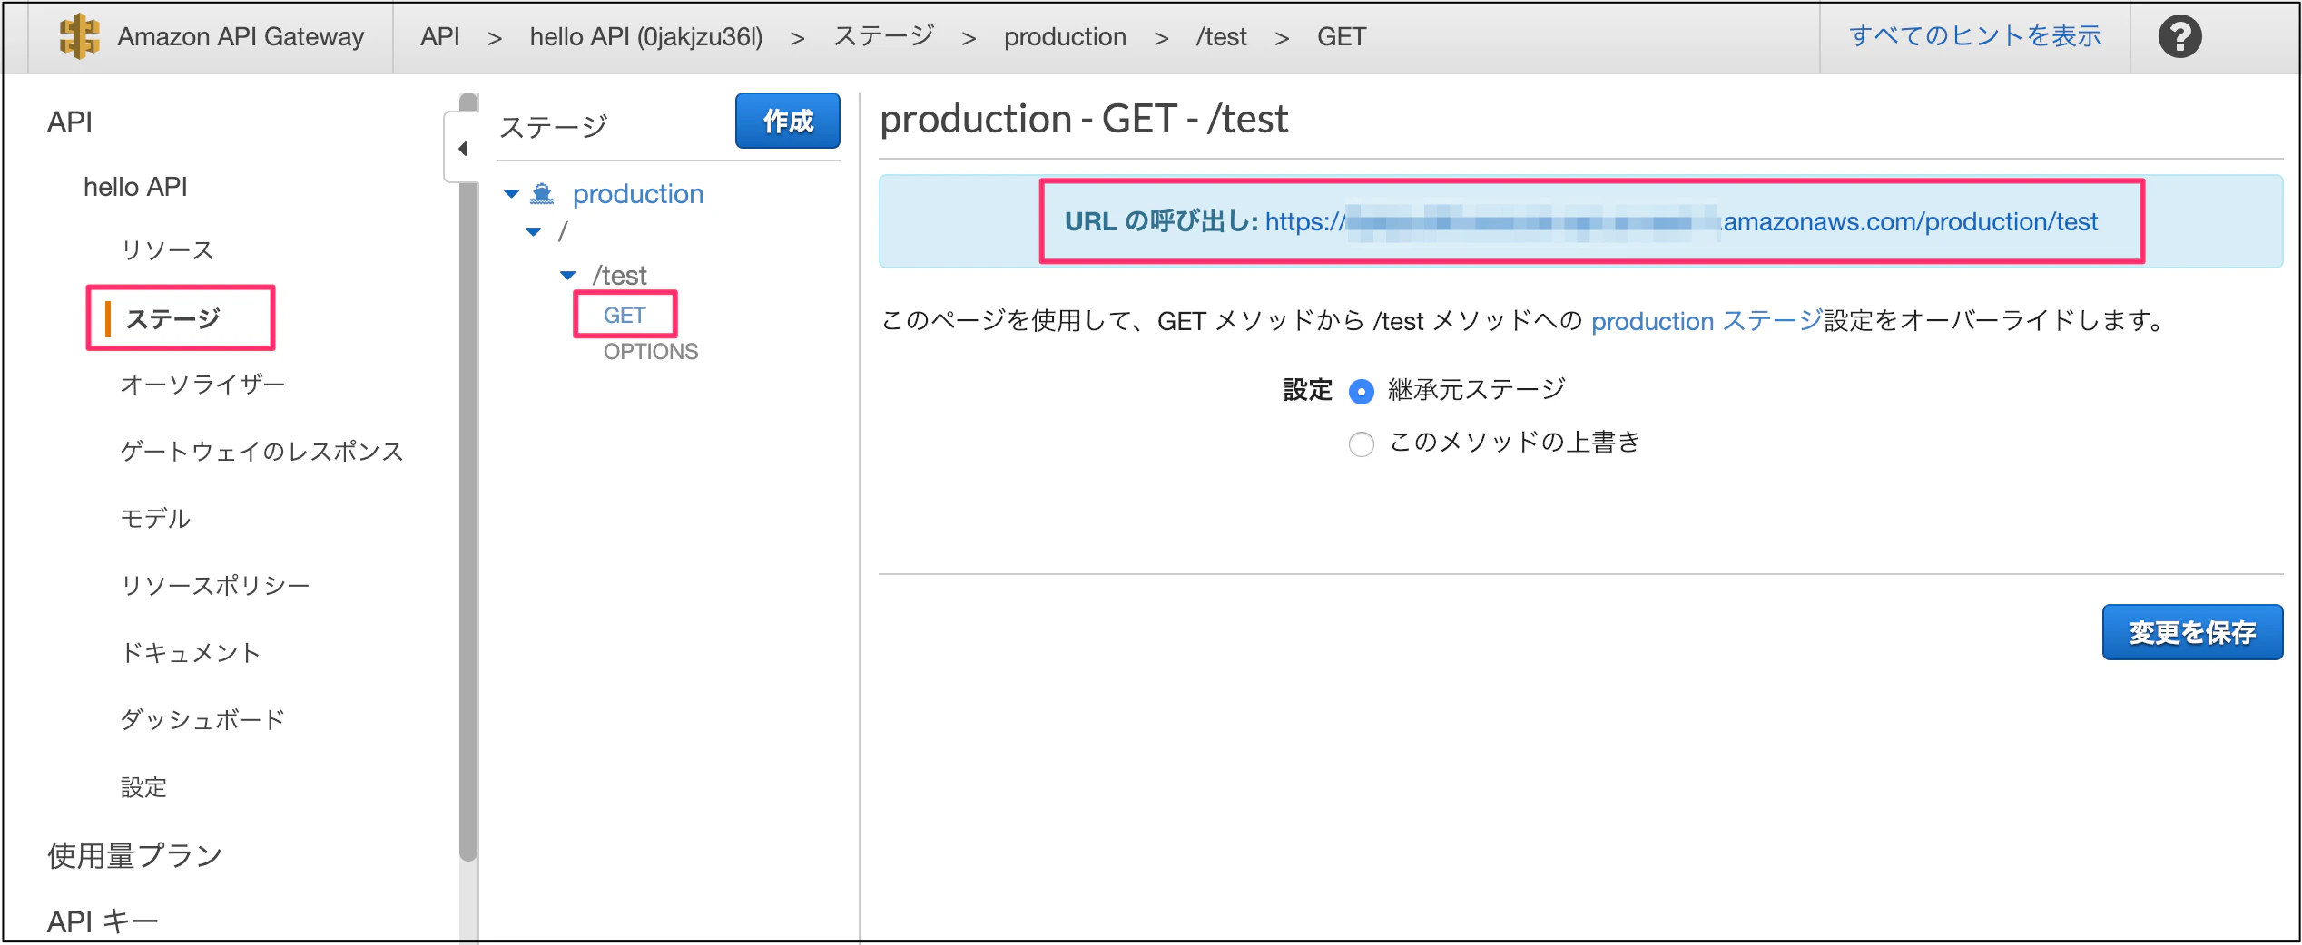2302x945 pixels.
Task: Open ドキュメント in the left navigation
Action: 192,652
